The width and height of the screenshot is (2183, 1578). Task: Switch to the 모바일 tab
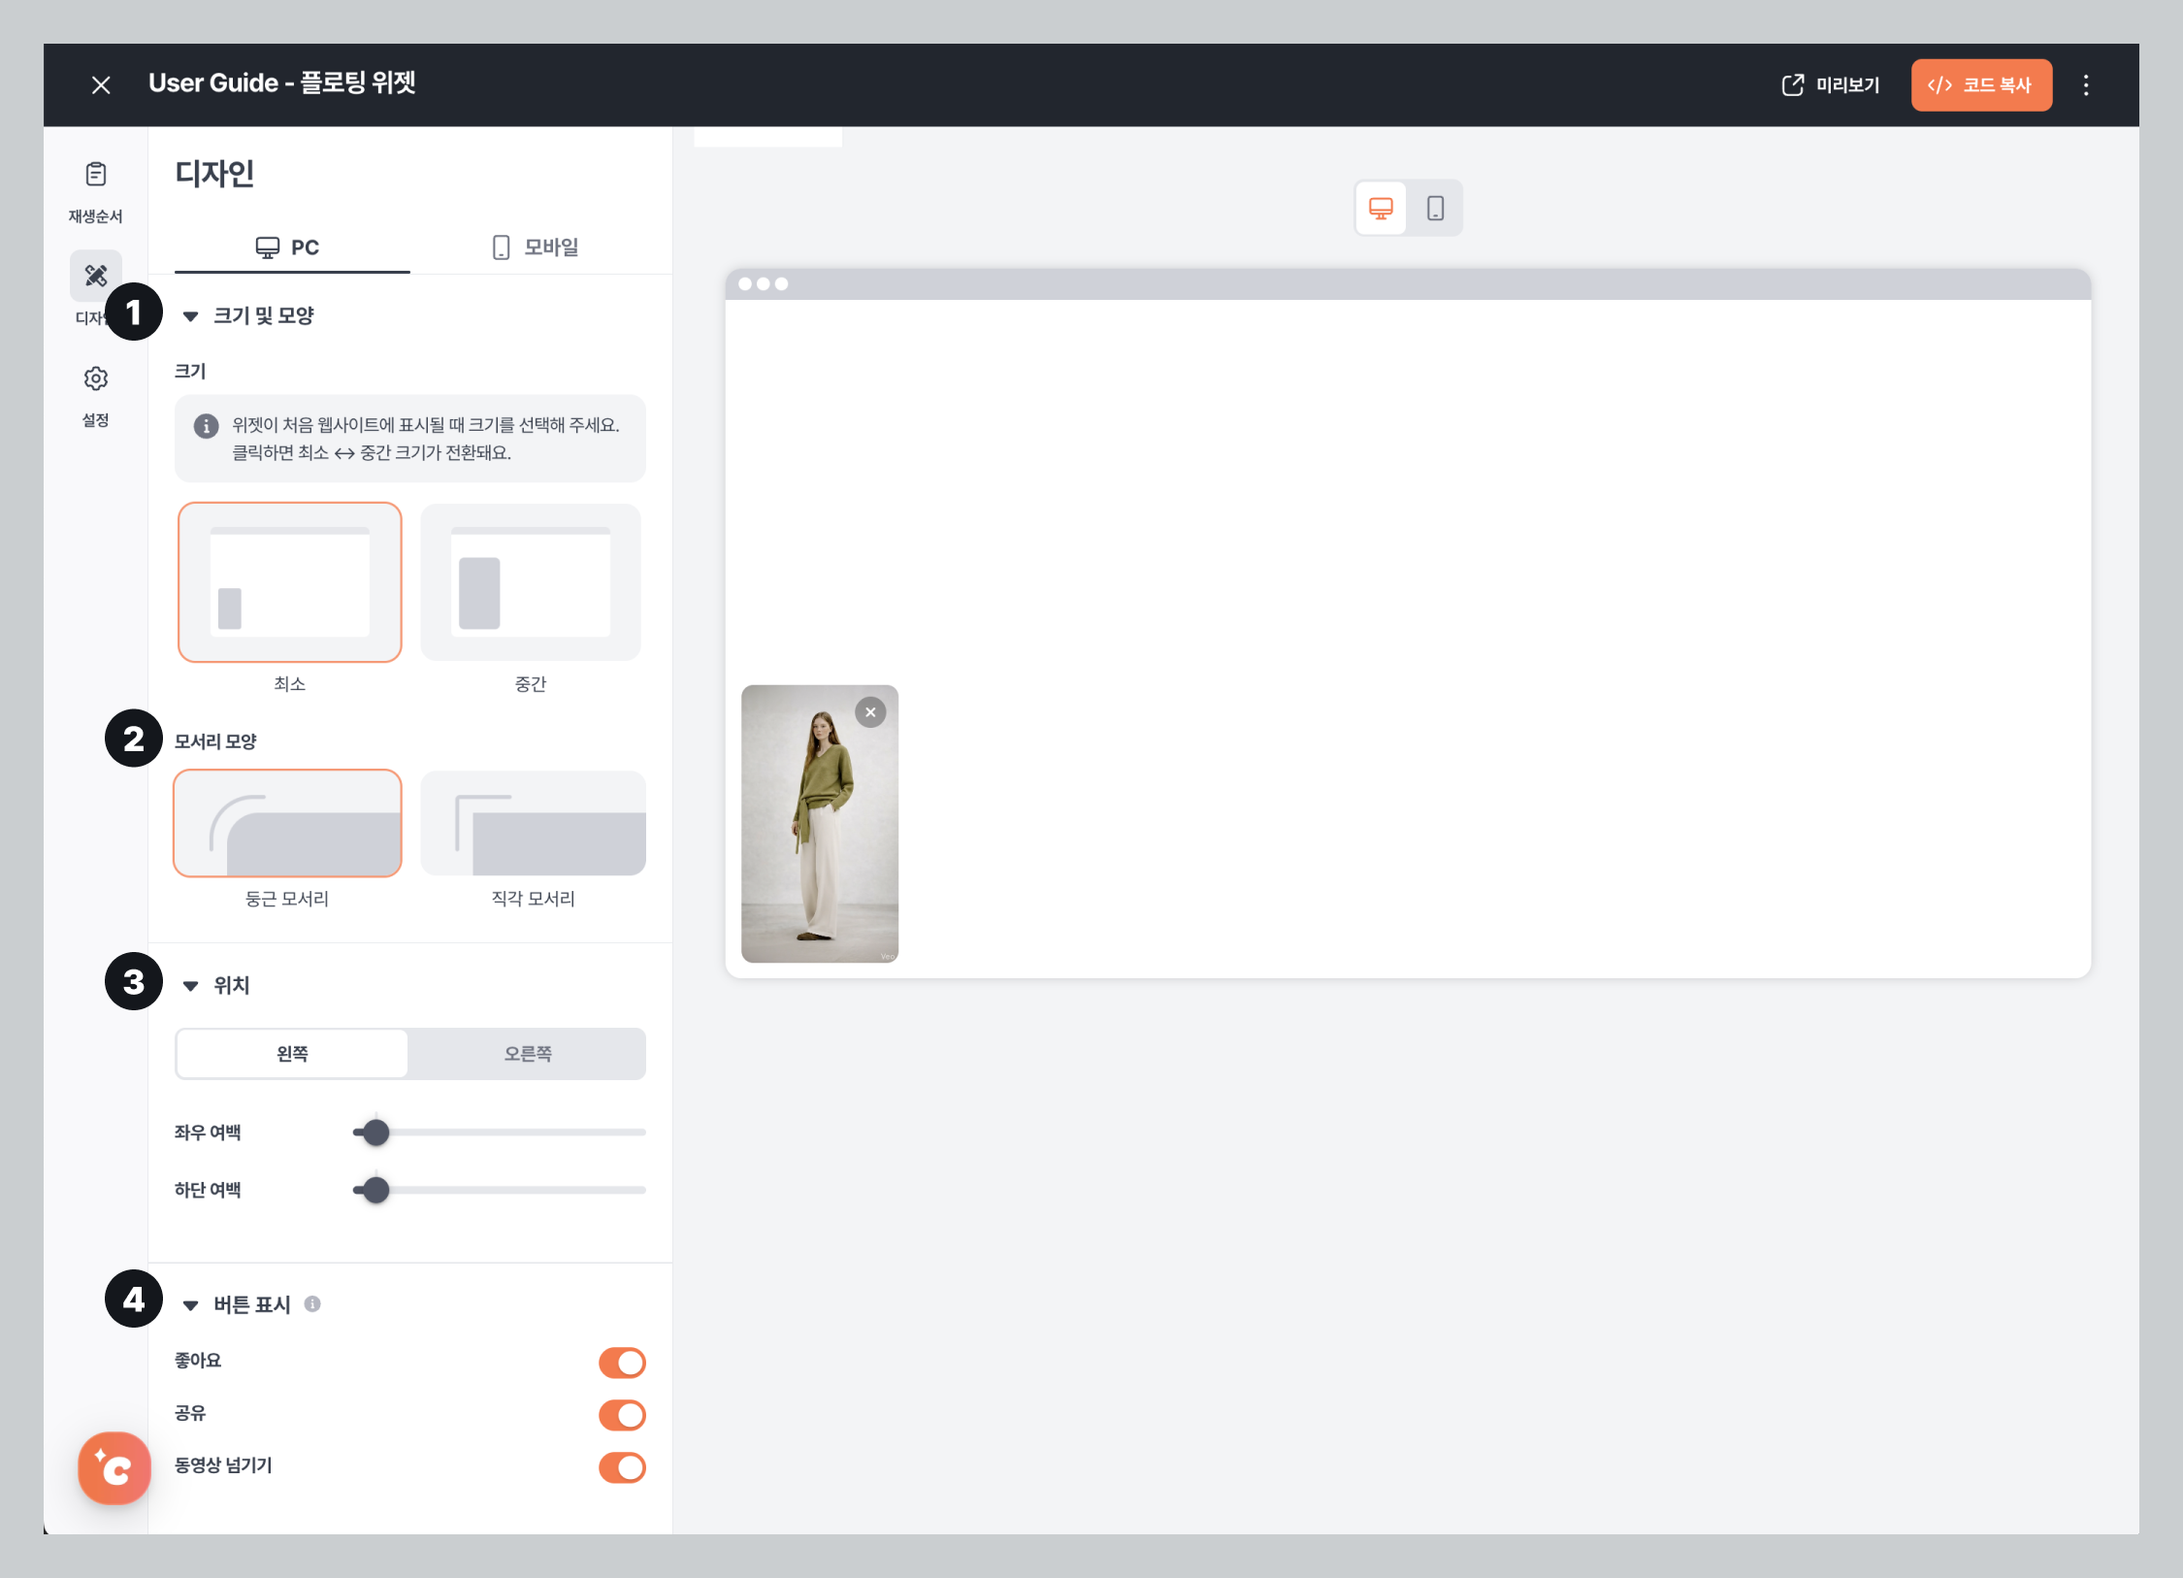536,247
